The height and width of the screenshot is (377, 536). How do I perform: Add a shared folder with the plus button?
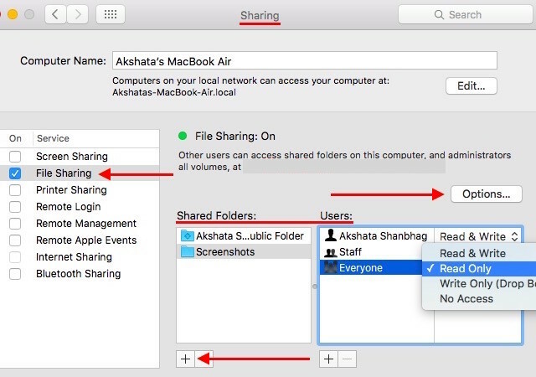(x=185, y=359)
